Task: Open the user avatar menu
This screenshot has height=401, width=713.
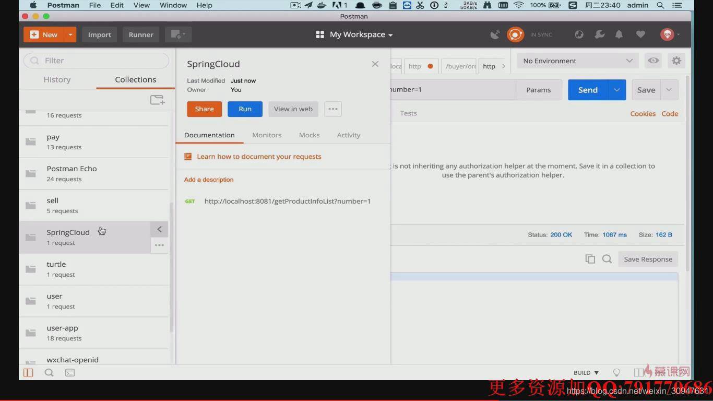Action: [670, 34]
